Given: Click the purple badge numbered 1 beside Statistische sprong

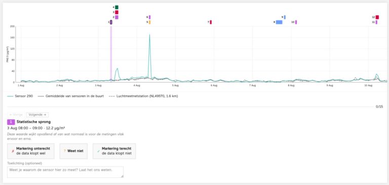Looking at the screenshot, I should 11,122.
